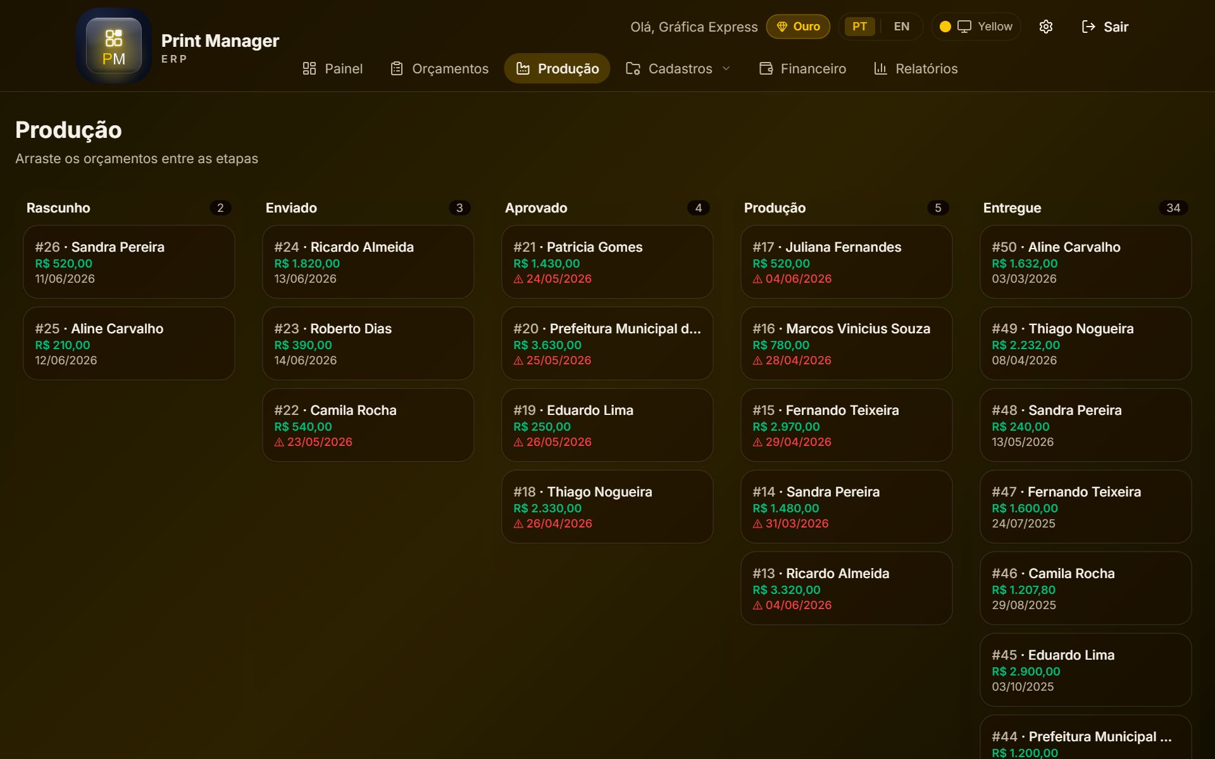The image size is (1215, 759).
Task: Click R$ 2.970,00 on Fernando Teixeira card
Action: [x=786, y=427]
